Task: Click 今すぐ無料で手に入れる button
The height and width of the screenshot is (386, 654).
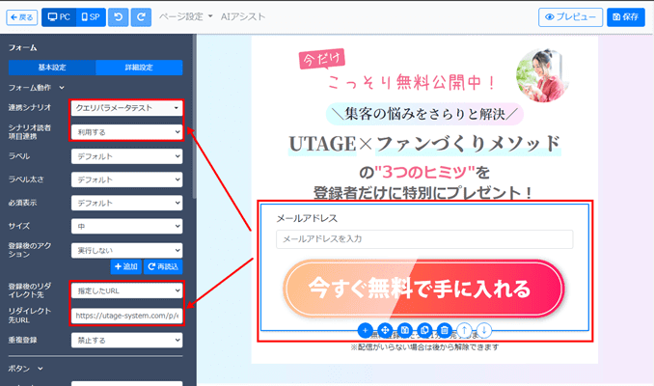Action: pos(423,289)
